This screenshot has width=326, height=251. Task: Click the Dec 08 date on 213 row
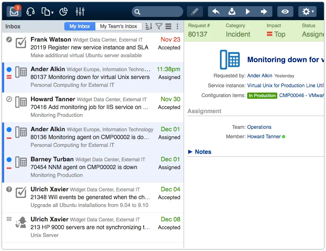[x=170, y=219]
